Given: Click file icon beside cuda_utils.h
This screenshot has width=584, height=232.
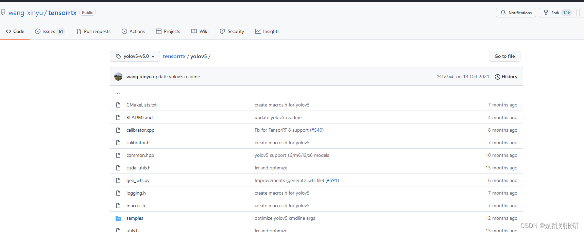Looking at the screenshot, I should pyautogui.click(x=118, y=168).
